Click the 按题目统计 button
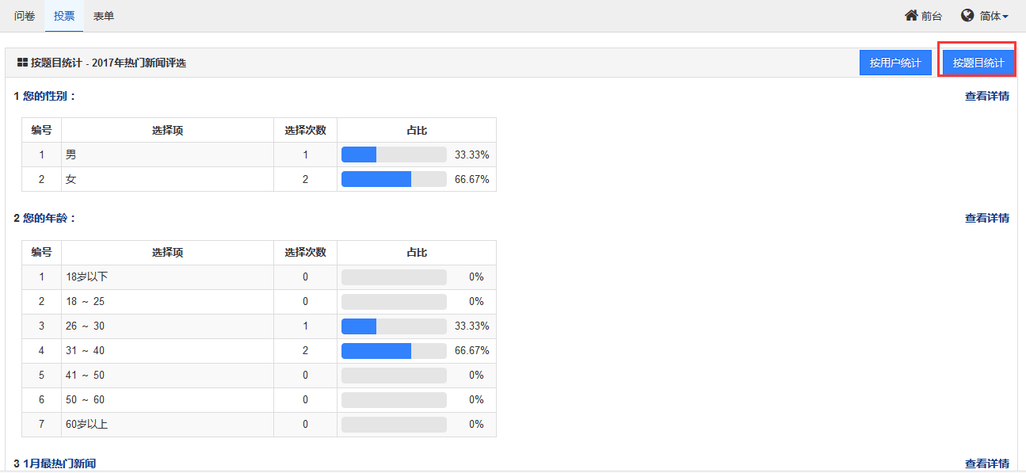Viewport: 1026px width, 473px height. (978, 63)
